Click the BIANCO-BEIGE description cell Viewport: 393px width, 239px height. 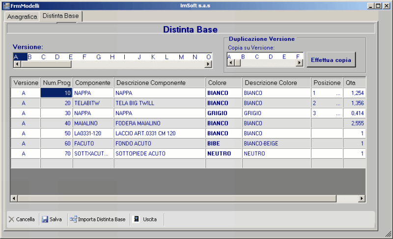(277, 144)
